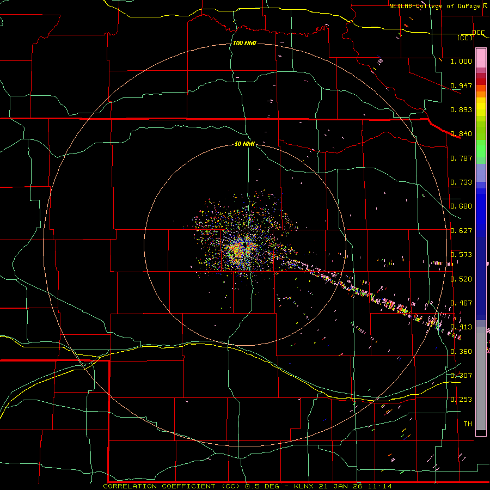Click the 0.5 DEG elevation text
This screenshot has width=490, height=490.
262,486
